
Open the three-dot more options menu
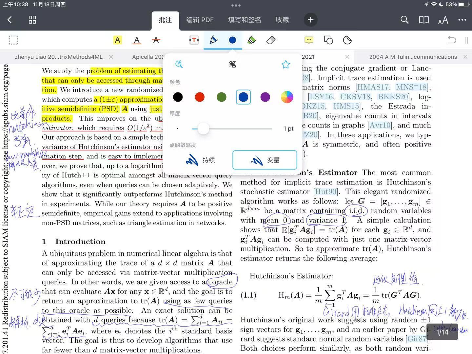[x=462, y=20]
